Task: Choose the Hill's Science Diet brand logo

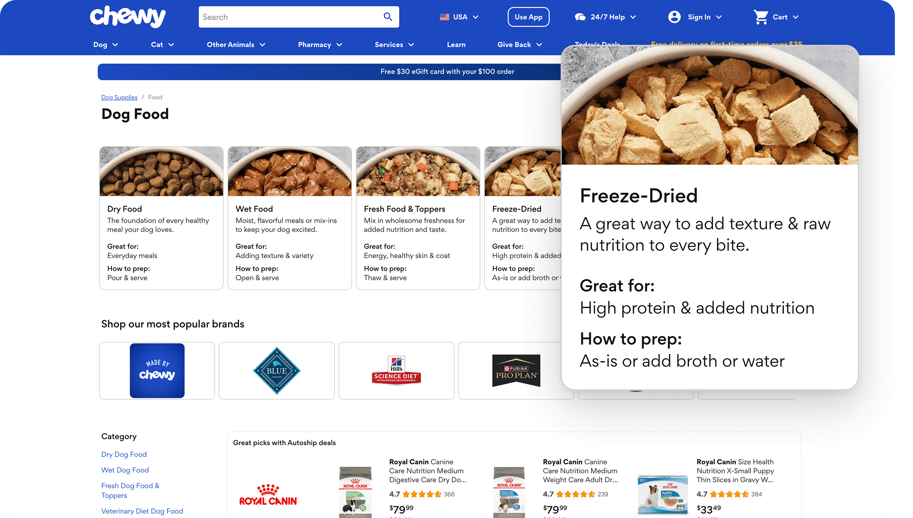Action: coord(397,371)
